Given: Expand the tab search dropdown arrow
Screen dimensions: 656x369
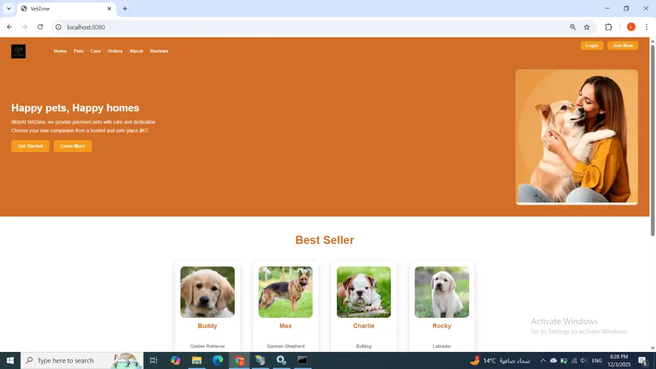Looking at the screenshot, I should click(x=9, y=9).
